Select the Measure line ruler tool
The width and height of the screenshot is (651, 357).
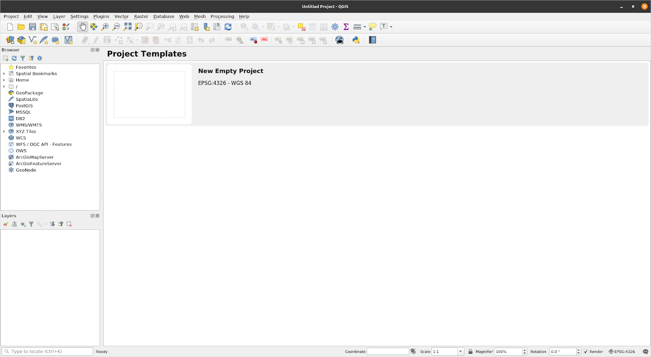357,27
